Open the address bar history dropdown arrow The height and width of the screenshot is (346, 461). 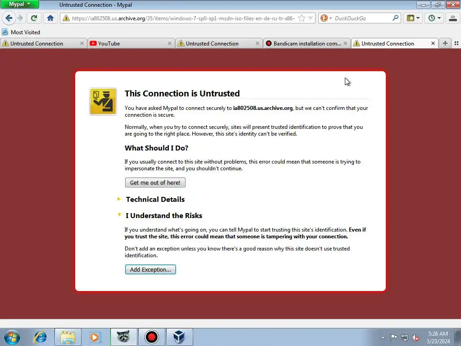310,18
